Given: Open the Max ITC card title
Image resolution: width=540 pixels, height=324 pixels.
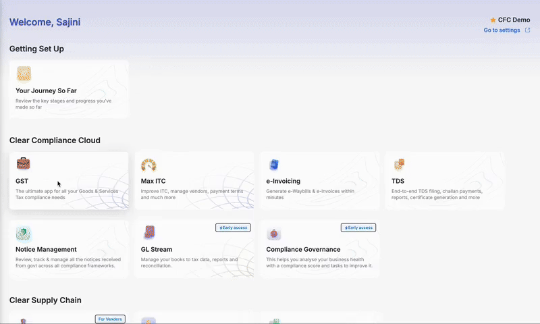Looking at the screenshot, I should point(153,181).
